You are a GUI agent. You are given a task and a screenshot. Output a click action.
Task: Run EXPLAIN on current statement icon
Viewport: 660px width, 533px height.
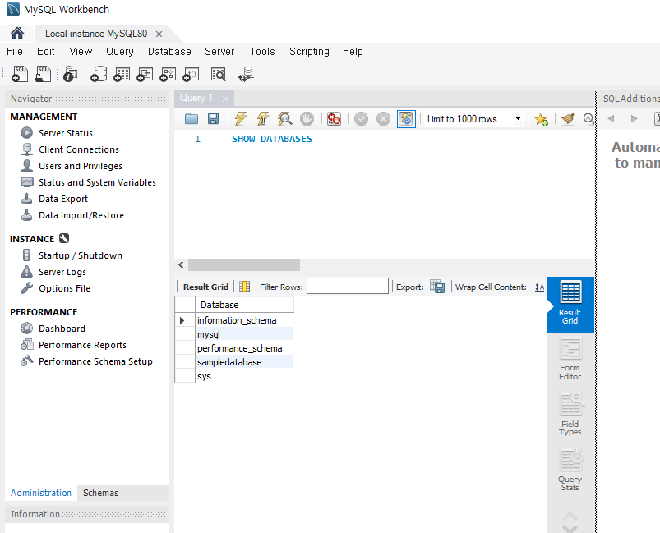point(285,119)
